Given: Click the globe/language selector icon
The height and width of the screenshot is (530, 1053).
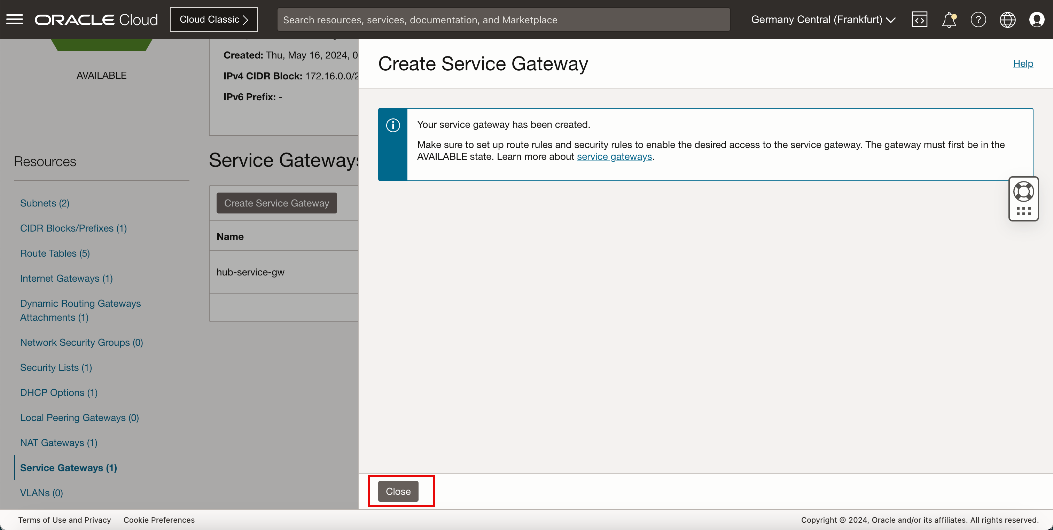Looking at the screenshot, I should [x=1008, y=19].
